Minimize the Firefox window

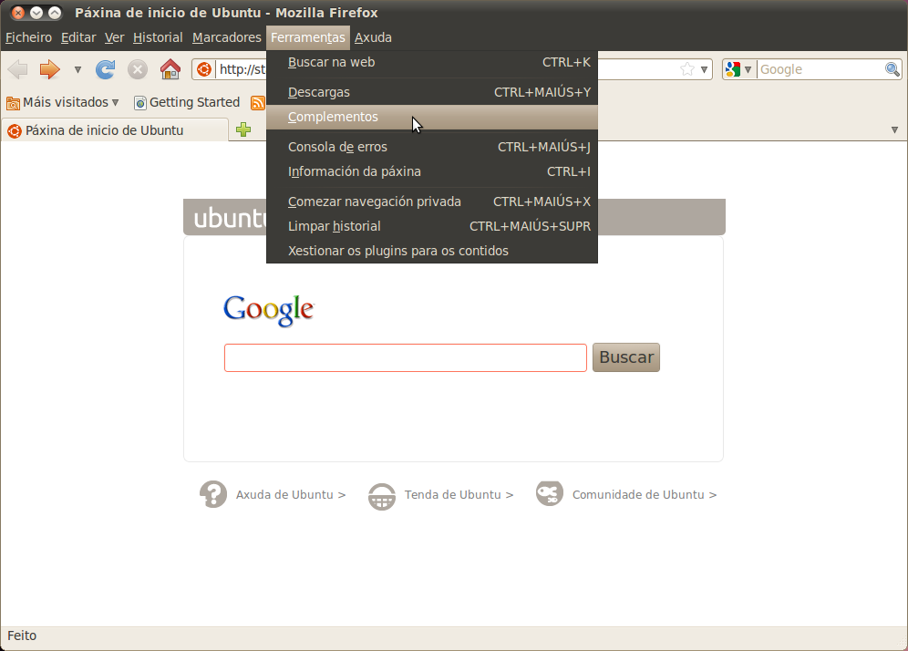pos(36,12)
